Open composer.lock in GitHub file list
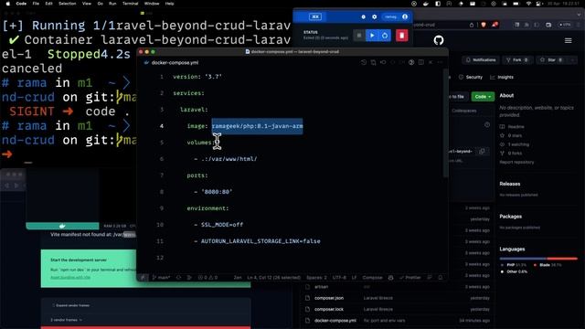This screenshot has height=329, width=585. point(329,309)
